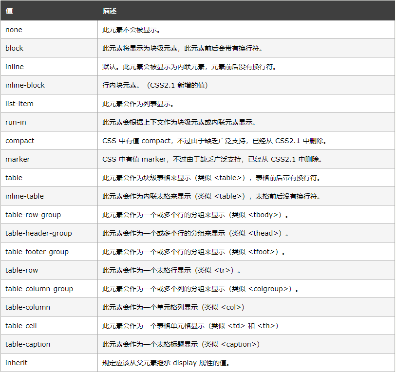This screenshot has height=372, width=396.
Task: Click the 'CSS 中有值 compact' description text
Action: (215, 141)
